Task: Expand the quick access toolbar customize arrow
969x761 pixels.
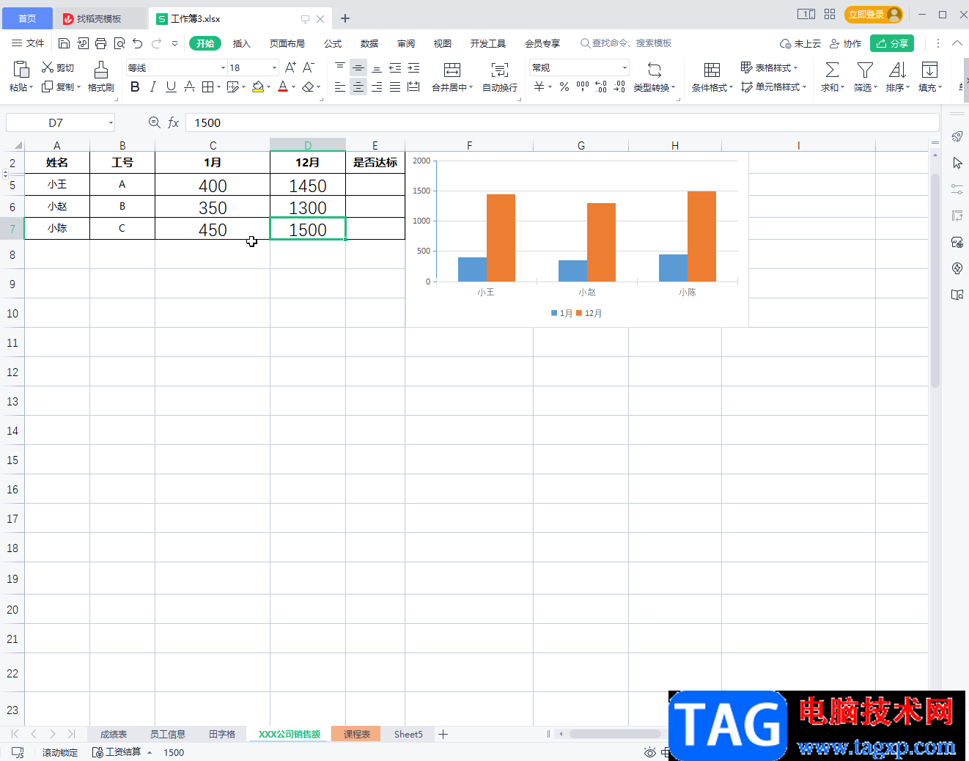Action: (x=174, y=43)
